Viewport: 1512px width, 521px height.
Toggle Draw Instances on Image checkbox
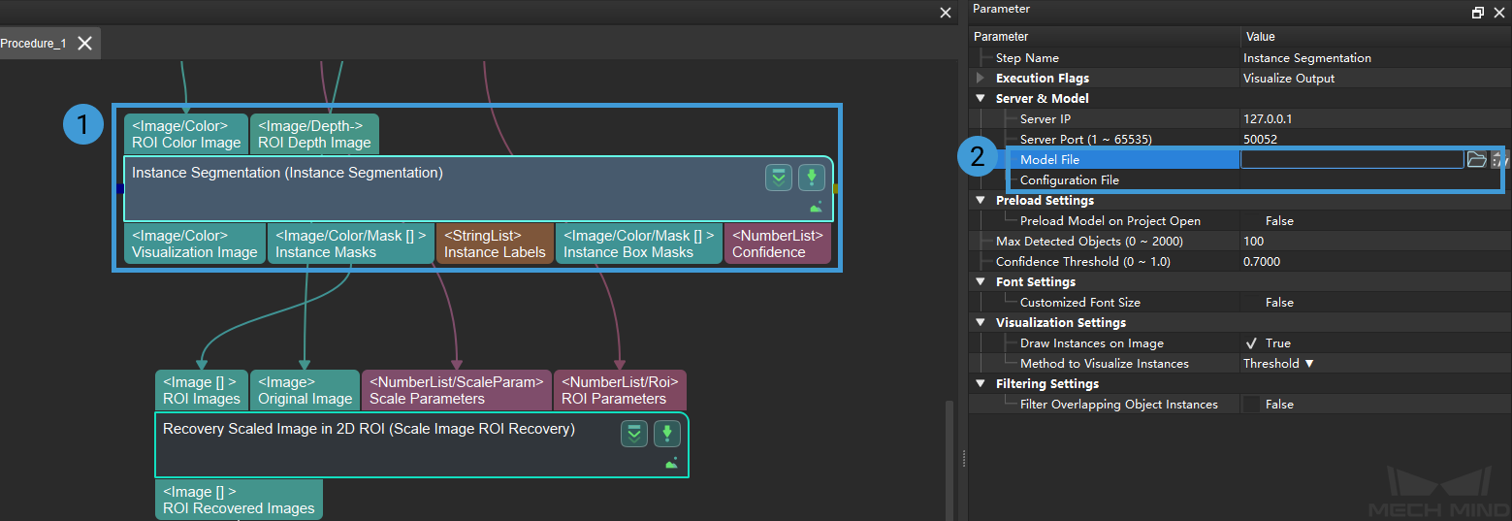coord(1251,343)
